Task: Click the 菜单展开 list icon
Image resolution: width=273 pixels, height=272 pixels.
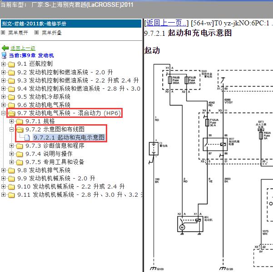Action: click(x=3, y=33)
